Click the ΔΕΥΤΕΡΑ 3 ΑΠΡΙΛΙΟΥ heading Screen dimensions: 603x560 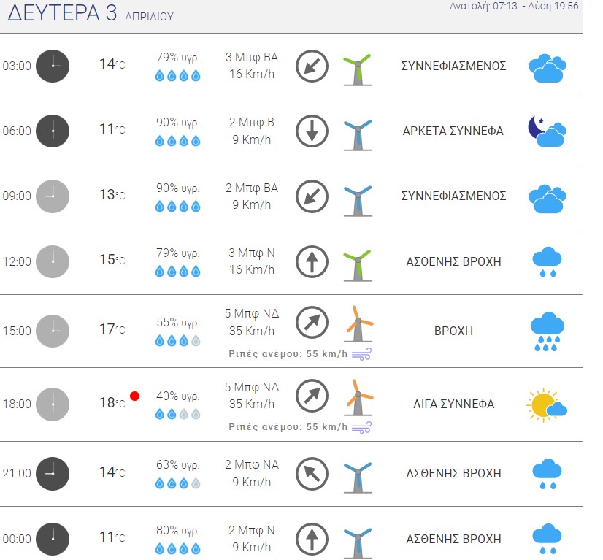pyautogui.click(x=91, y=12)
